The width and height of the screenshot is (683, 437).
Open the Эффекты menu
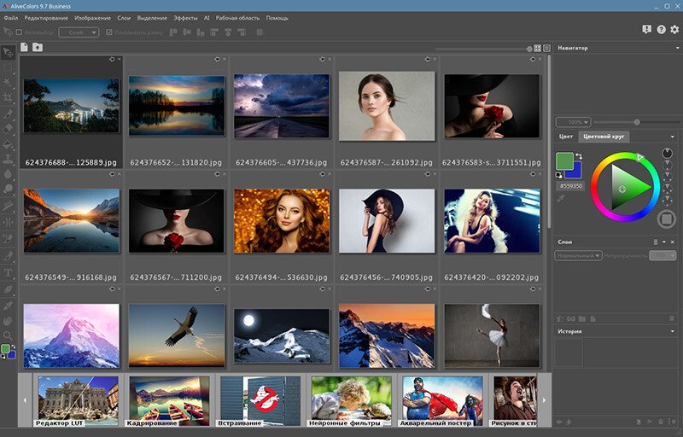pos(185,17)
